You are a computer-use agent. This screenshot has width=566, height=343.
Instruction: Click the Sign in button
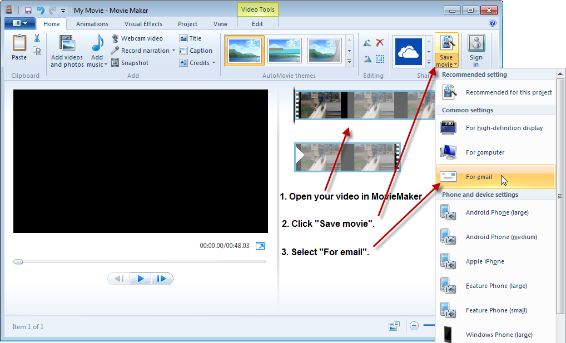point(476,51)
